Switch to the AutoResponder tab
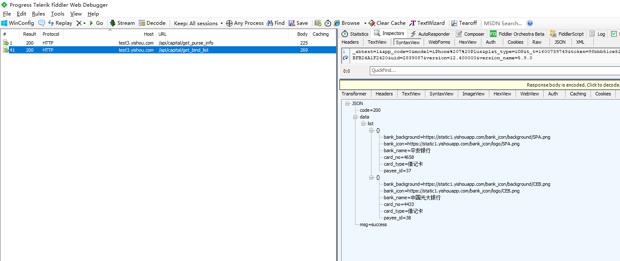Viewport: 620px width, 261px height. pyautogui.click(x=430, y=34)
